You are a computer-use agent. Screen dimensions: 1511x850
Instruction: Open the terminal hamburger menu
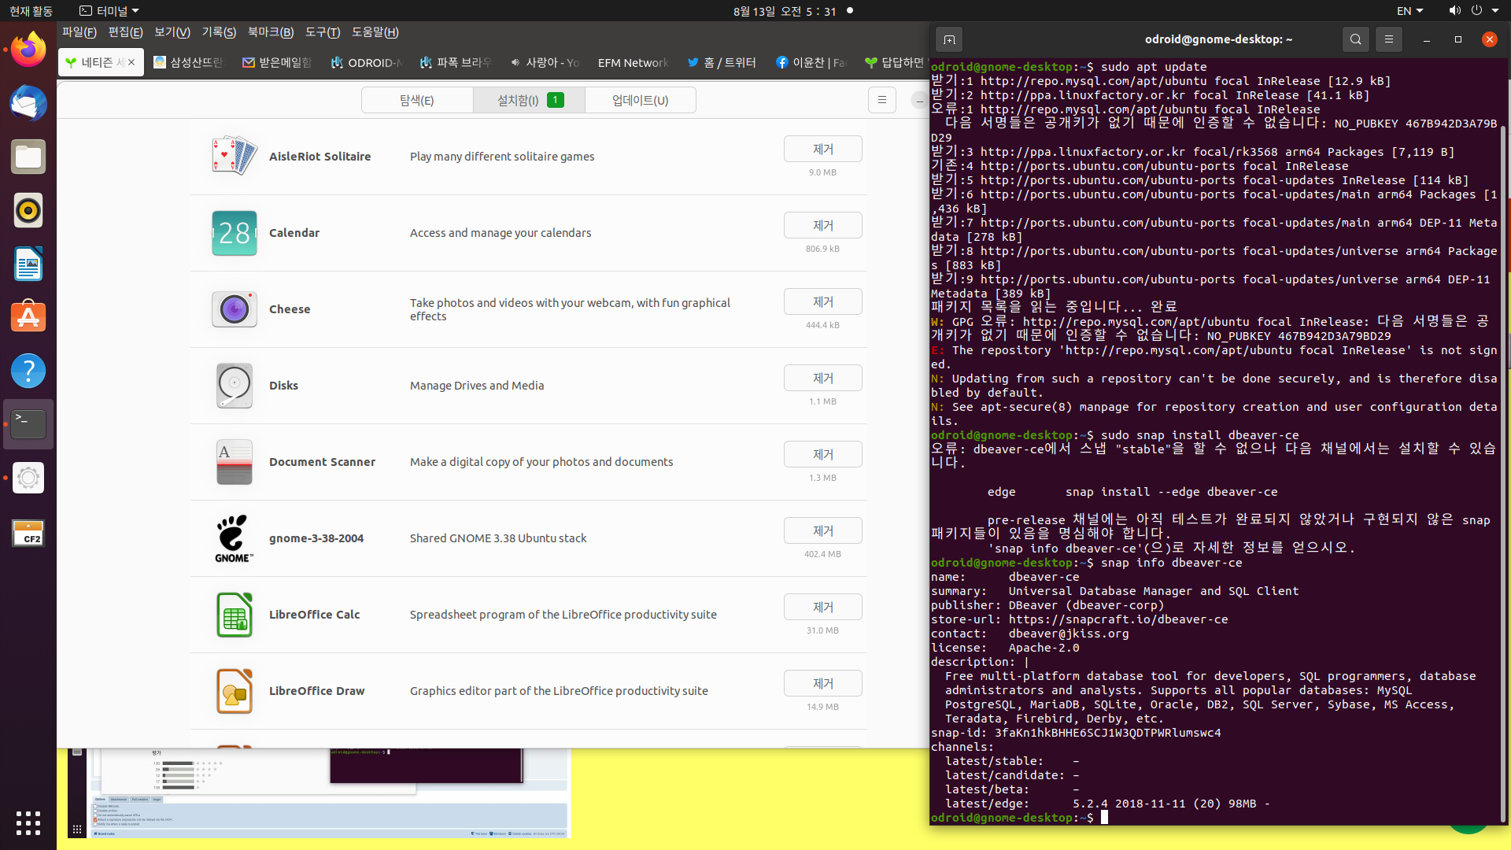pyautogui.click(x=1388, y=39)
